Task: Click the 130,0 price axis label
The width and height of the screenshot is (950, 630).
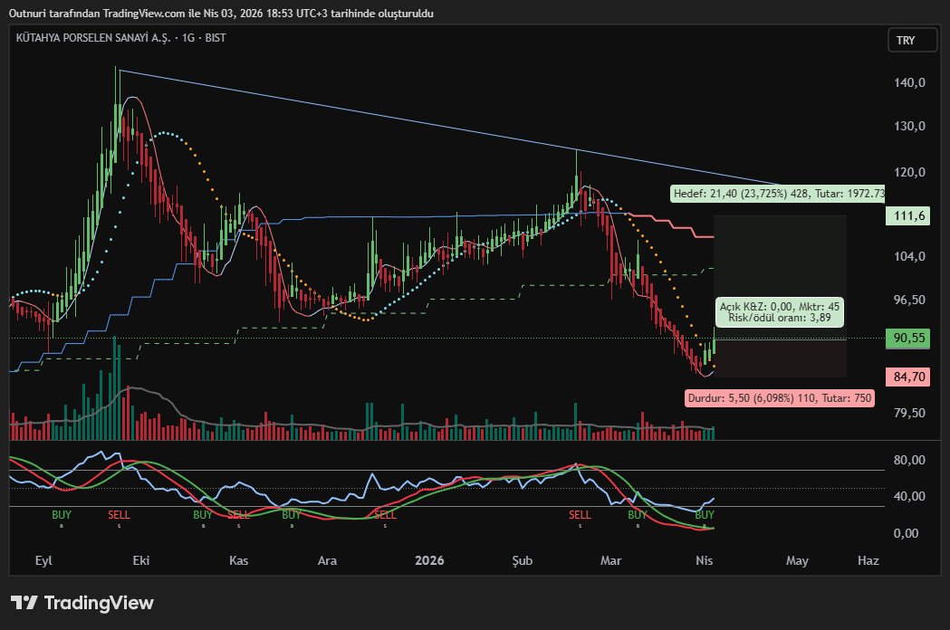Action: (909, 126)
